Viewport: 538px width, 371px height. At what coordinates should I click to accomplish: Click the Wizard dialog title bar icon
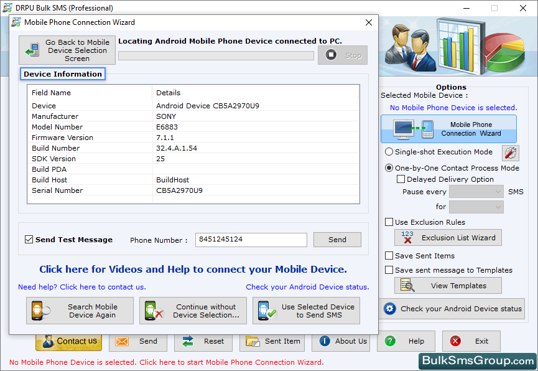[x=16, y=22]
